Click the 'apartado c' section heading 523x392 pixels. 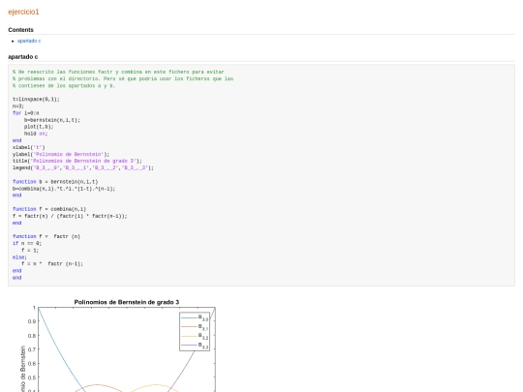click(22, 57)
